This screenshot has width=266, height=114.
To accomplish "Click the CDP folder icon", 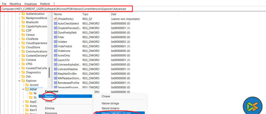I will [23, 30].
